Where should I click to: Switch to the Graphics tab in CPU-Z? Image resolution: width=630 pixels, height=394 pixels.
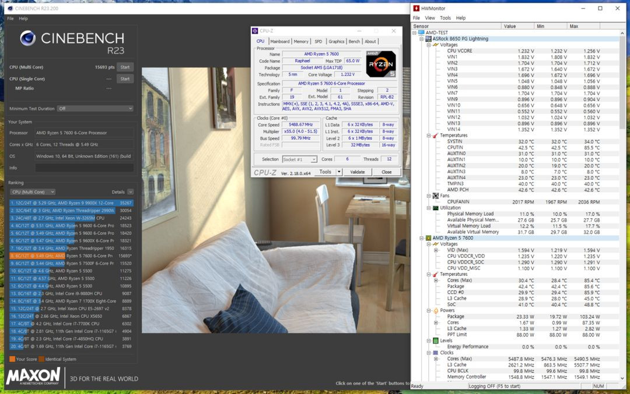[337, 41]
